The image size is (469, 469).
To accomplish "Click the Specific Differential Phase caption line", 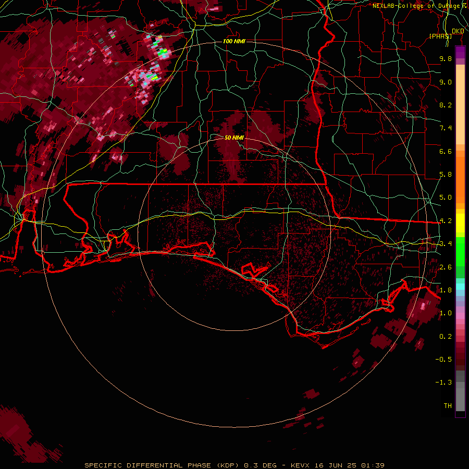I will (x=234, y=465).
